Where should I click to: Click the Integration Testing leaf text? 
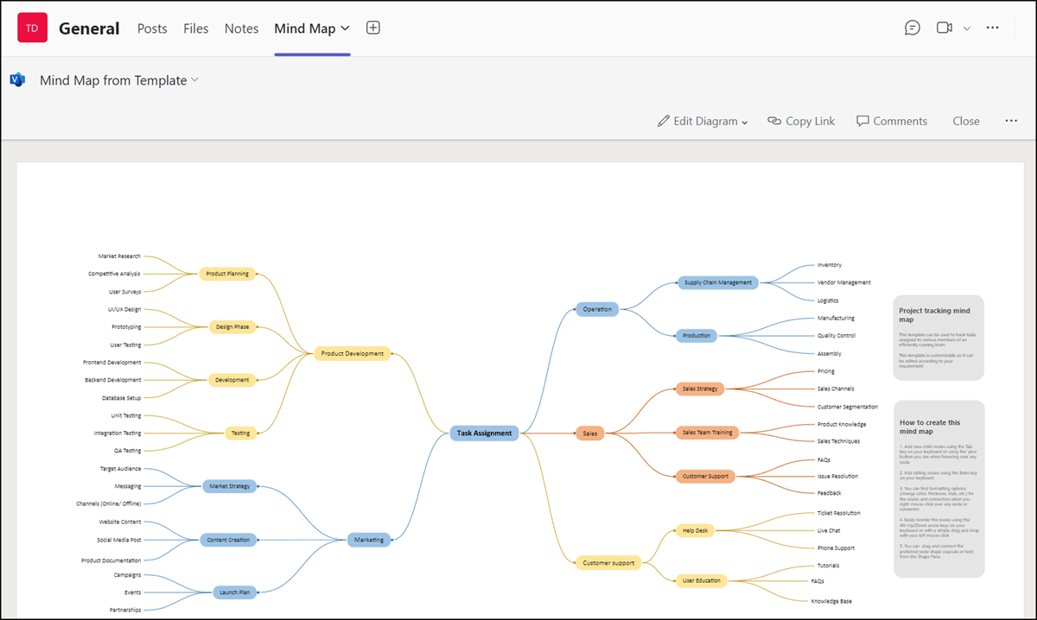click(118, 433)
